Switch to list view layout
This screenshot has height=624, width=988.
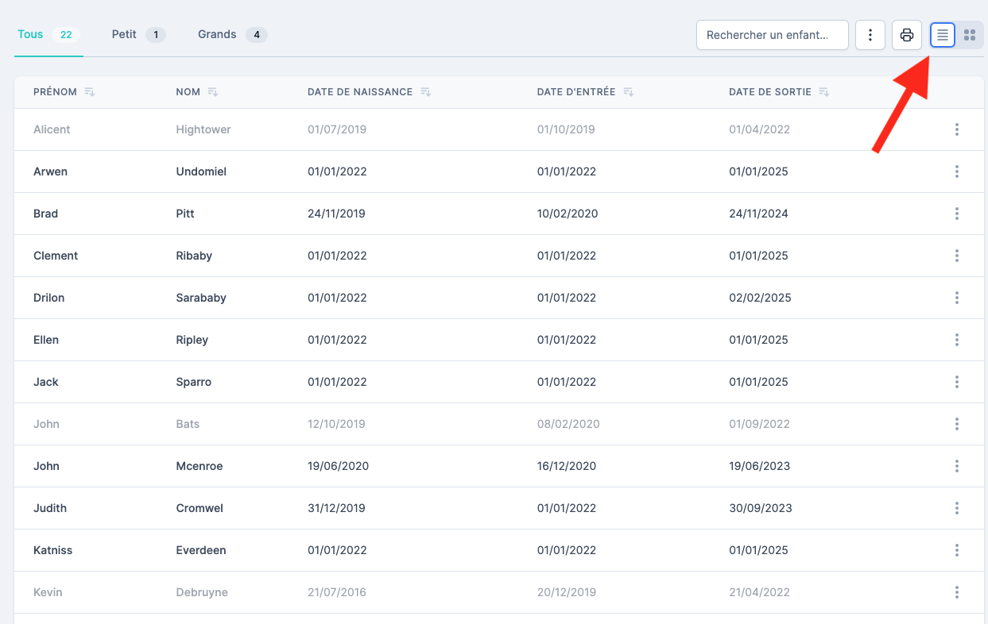tap(942, 35)
